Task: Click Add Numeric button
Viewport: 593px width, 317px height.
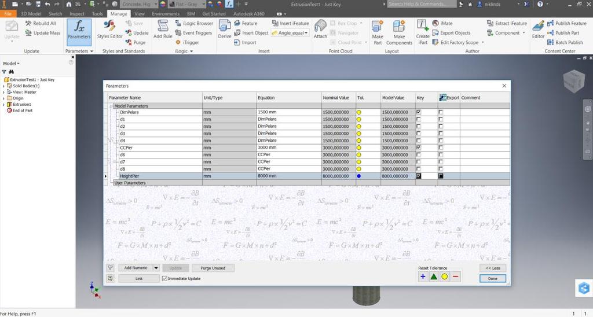Action: click(x=136, y=268)
